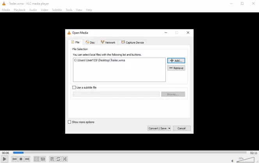Minimize the Open Media dialog
The image size is (259, 163).
[166, 33]
